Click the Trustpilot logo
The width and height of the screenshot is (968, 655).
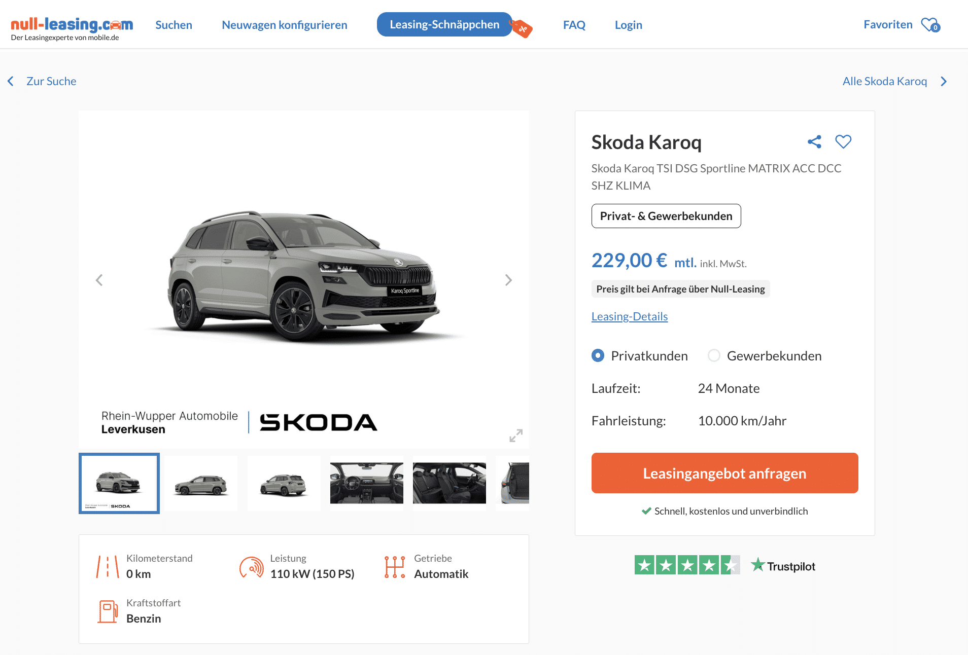783,565
